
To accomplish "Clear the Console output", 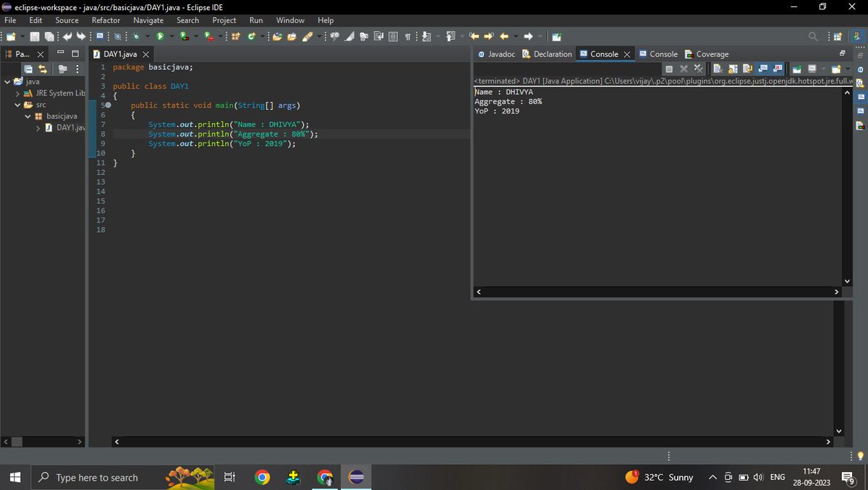I will click(x=717, y=69).
